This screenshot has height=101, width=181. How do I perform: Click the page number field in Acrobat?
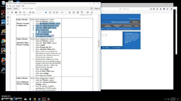pyautogui.click(x=37, y=12)
